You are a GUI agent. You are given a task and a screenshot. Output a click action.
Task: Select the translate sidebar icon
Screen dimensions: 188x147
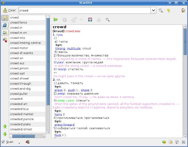point(5,32)
